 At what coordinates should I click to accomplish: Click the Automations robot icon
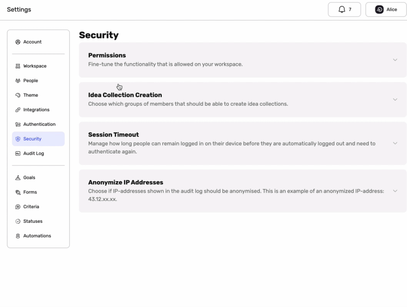tap(18, 236)
